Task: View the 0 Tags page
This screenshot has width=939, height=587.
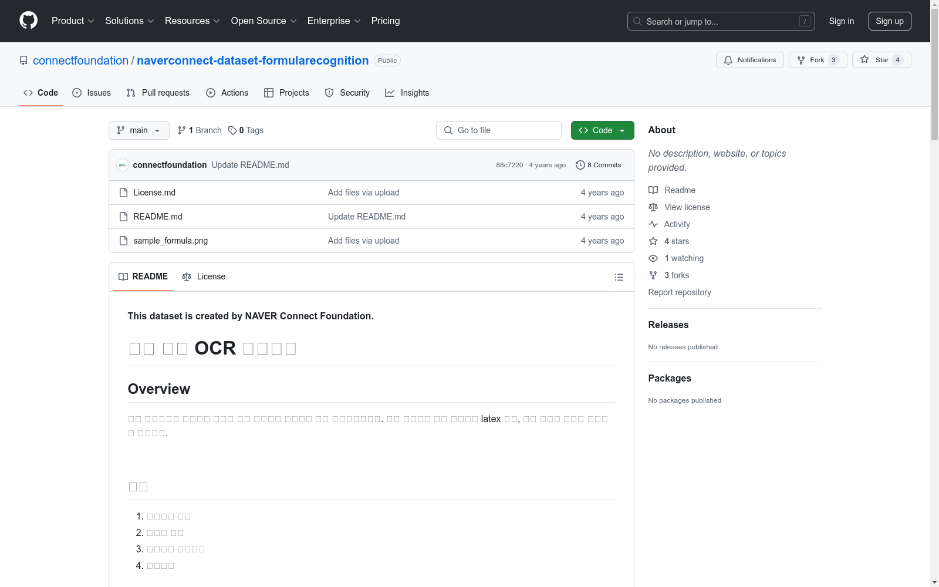Action: pos(246,130)
